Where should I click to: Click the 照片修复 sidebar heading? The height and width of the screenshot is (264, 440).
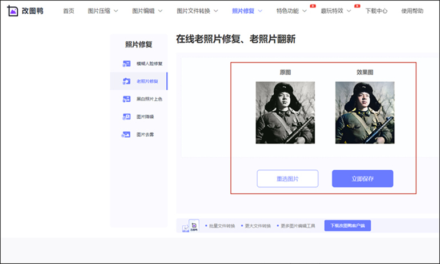pos(139,45)
